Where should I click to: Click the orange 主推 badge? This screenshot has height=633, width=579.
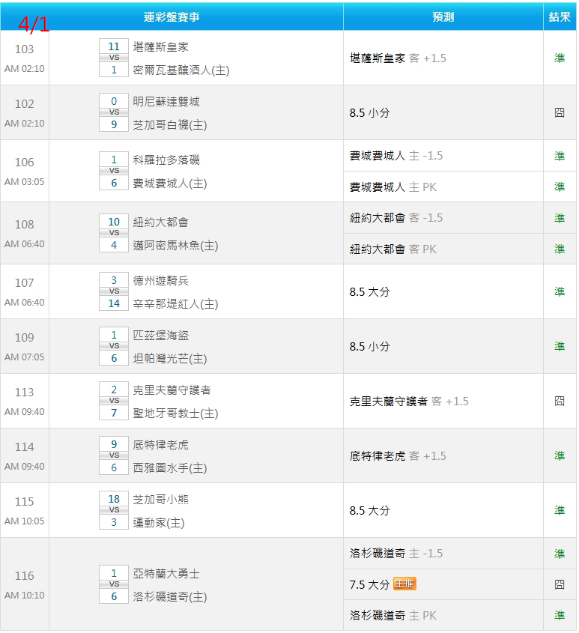[x=404, y=584]
